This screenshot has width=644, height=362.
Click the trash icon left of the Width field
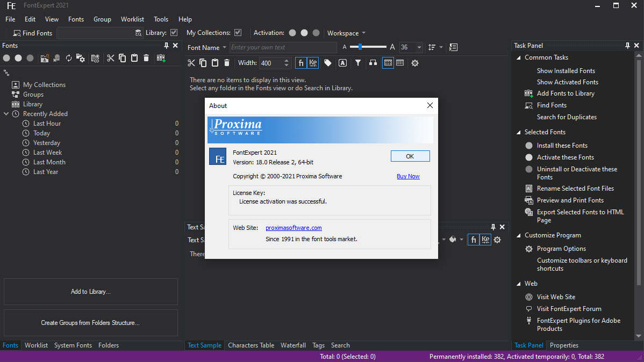tap(227, 63)
